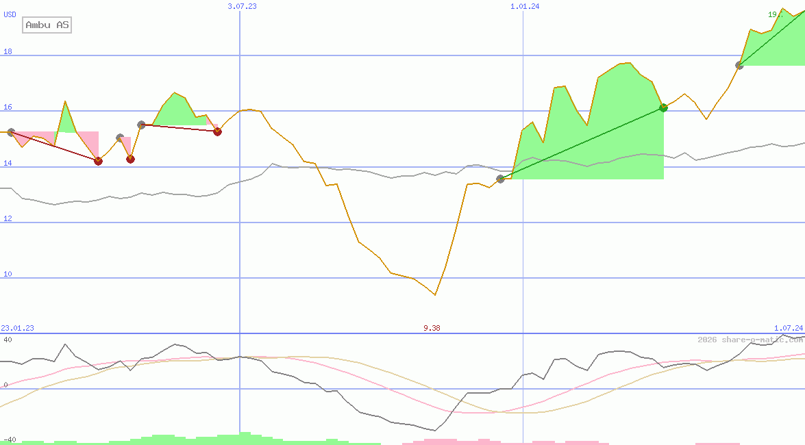The height and width of the screenshot is (445, 805).
Task: Select the red marker ending the first downward trade line
Action: [x=98, y=161]
